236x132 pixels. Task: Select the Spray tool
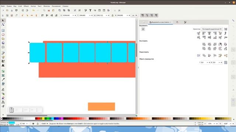3,94
